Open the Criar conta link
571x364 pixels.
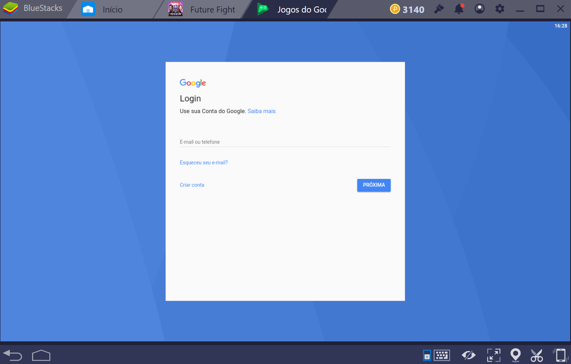192,185
